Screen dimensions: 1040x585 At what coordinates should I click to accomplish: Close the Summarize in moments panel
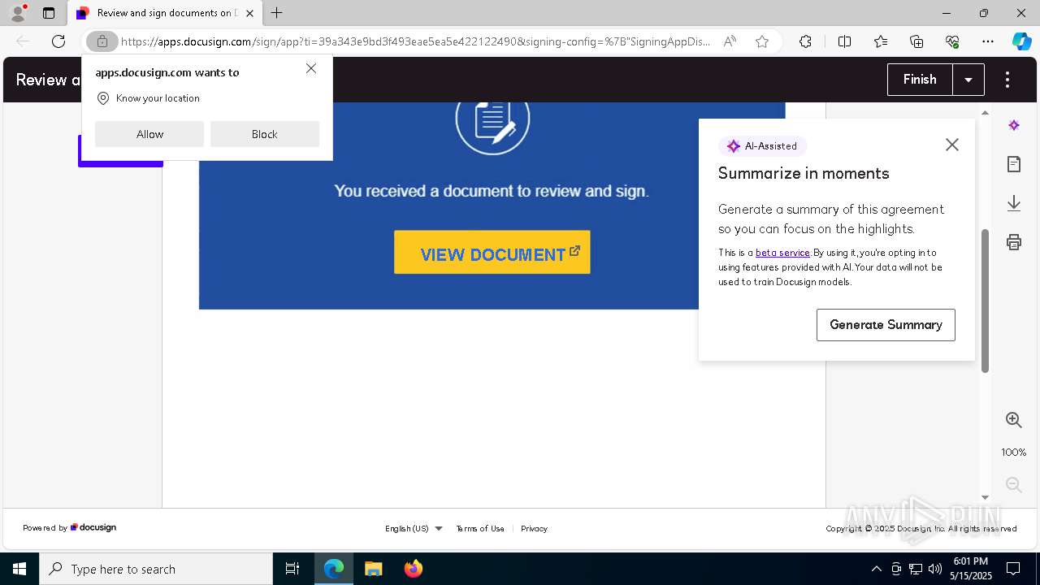tap(952, 145)
